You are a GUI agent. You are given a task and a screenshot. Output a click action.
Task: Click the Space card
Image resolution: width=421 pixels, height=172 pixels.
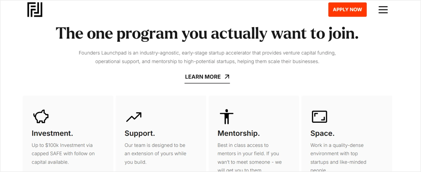pyautogui.click(x=346, y=134)
